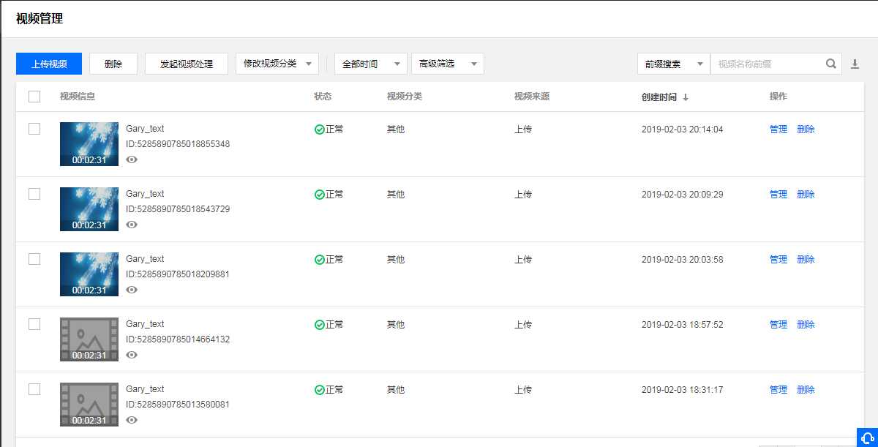Screen dimensions: 878x447
Task: Click the eye preview icon for video ID 5285890785018855348
Action: pos(132,159)
